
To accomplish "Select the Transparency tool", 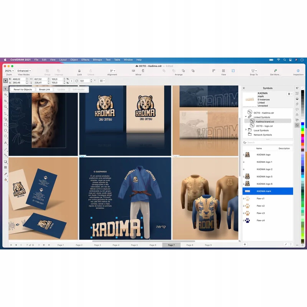I will 5,167.
